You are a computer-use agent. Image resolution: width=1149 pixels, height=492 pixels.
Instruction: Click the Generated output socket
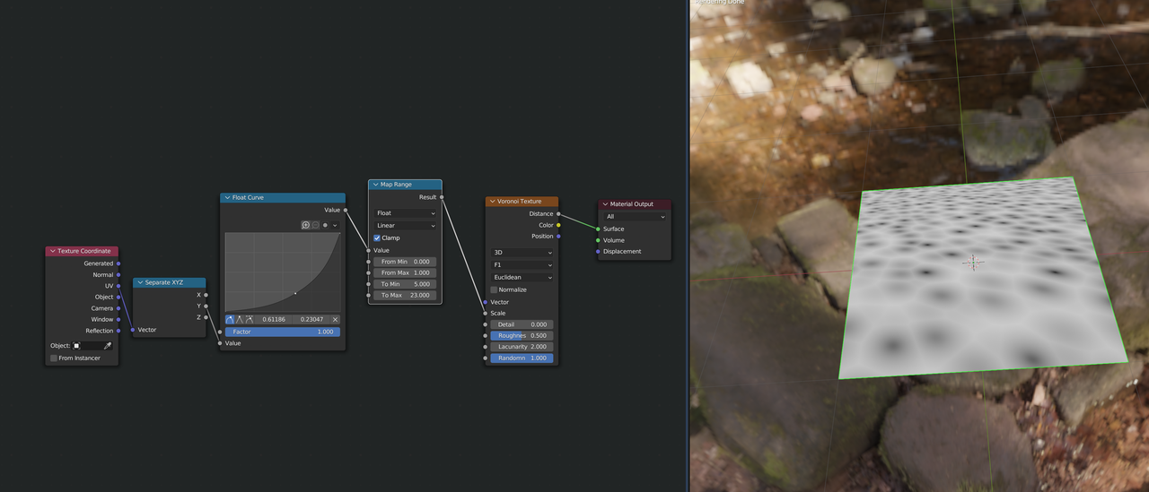(118, 263)
